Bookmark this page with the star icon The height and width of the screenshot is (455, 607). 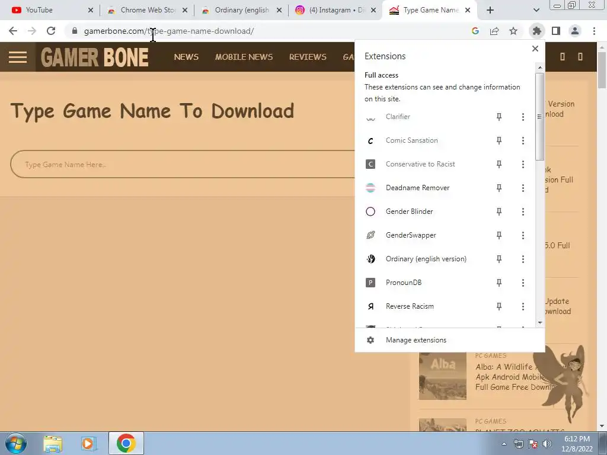[513, 31]
